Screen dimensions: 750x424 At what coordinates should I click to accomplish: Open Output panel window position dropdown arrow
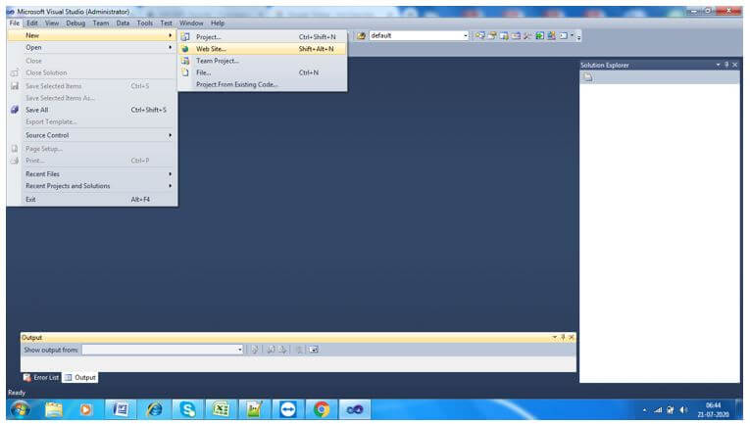(555, 337)
